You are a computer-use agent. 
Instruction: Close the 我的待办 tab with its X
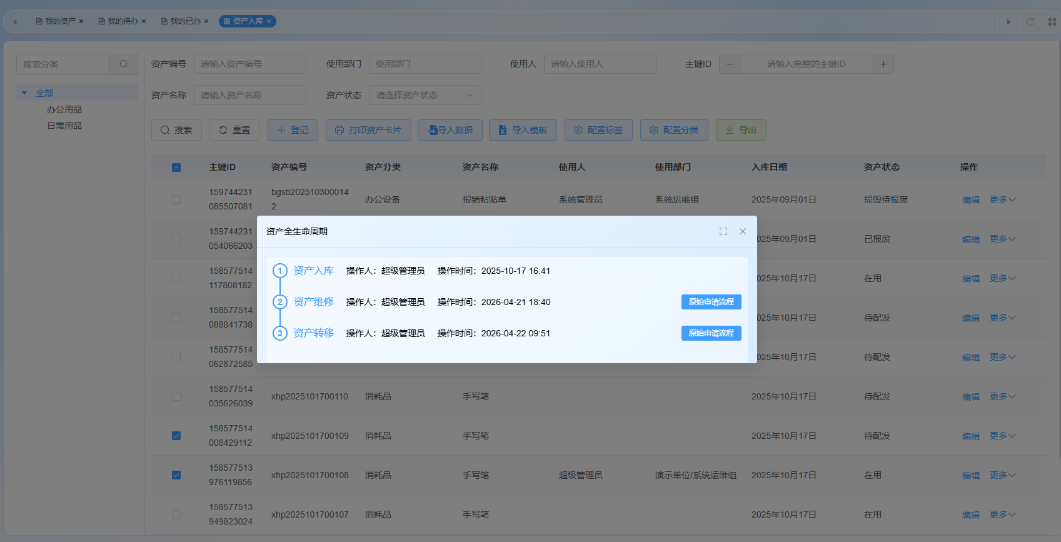[144, 21]
